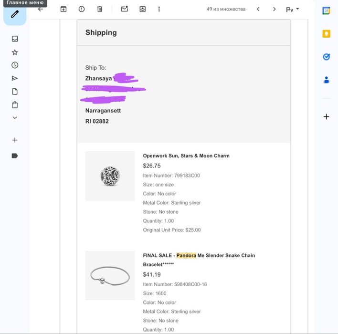Open Google Tasks side panel
Image resolution: width=338 pixels, height=334 pixels.
click(x=326, y=57)
